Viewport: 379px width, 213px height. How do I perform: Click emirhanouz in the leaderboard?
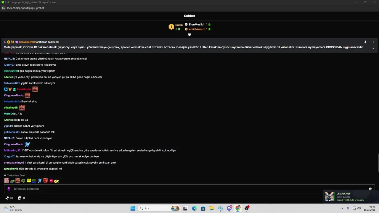click(197, 29)
